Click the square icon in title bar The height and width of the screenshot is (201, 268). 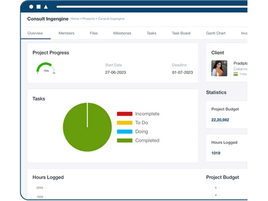[39, 7]
